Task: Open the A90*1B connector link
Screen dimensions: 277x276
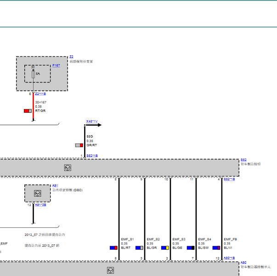Action: coord(229,258)
